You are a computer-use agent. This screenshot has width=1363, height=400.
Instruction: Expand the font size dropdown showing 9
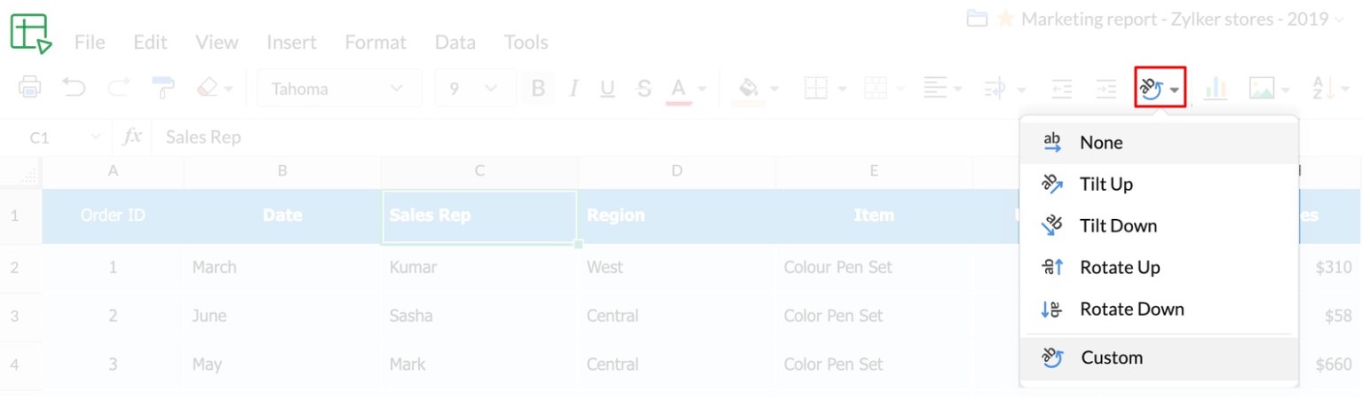(474, 89)
